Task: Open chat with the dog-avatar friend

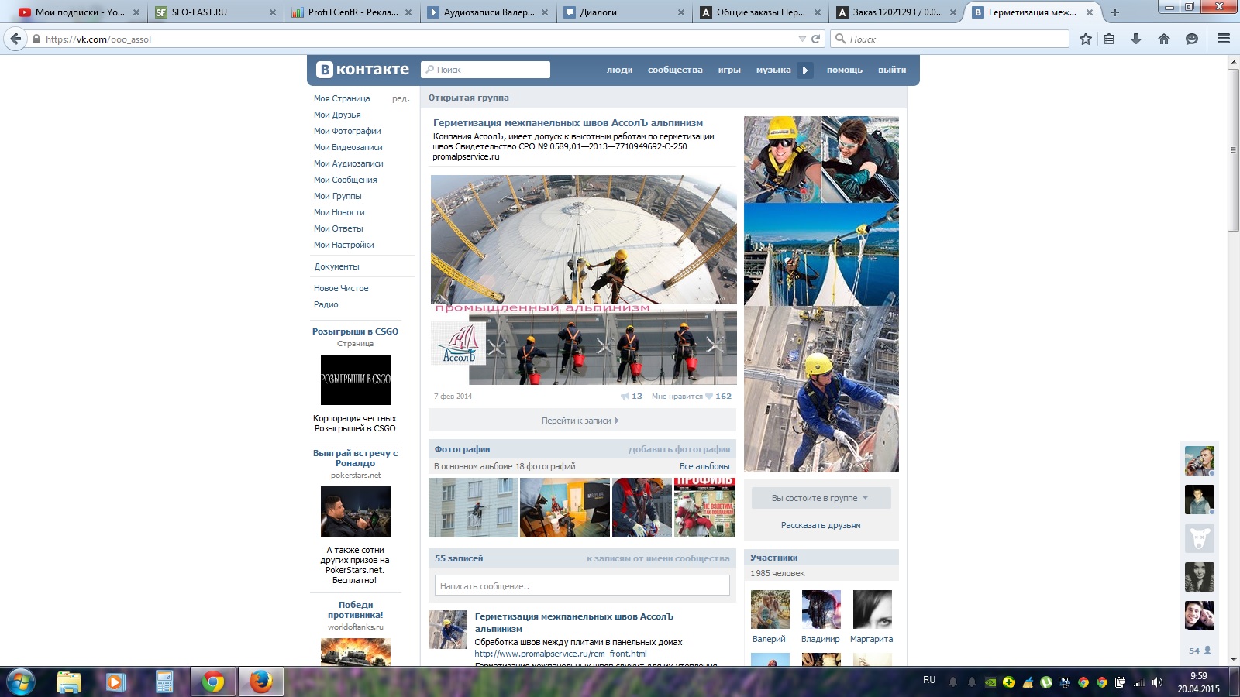Action: [1200, 538]
